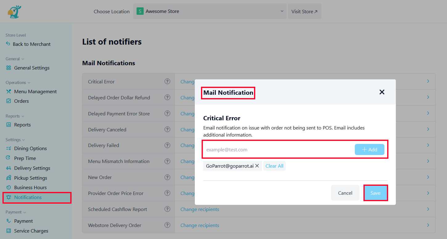Remove GoParrot@goparrot.ai recipient
This screenshot has height=239, width=447.
[x=257, y=166]
